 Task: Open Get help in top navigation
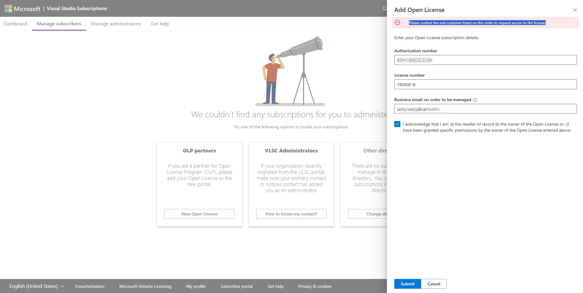point(160,24)
